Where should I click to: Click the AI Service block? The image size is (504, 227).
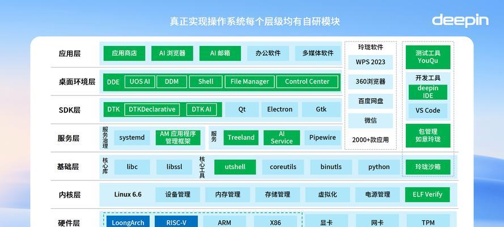coord(282,137)
